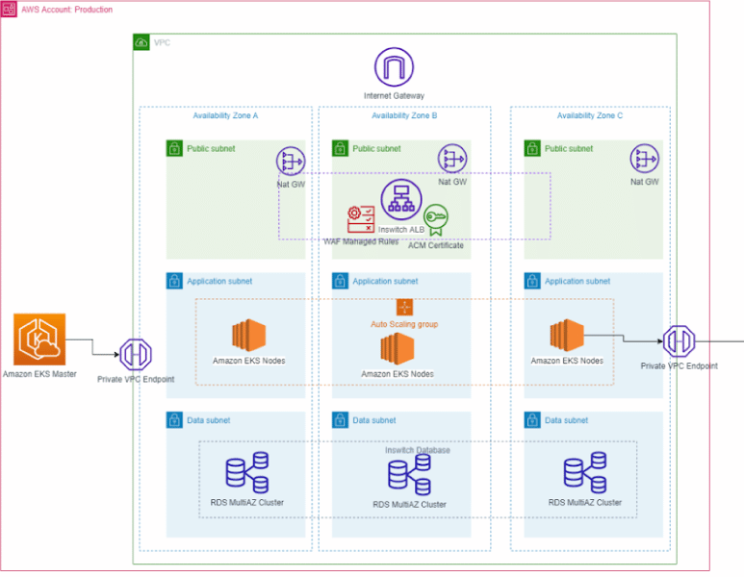Select the Amazon EKS Master icon
The image size is (744, 577).
click(39, 339)
